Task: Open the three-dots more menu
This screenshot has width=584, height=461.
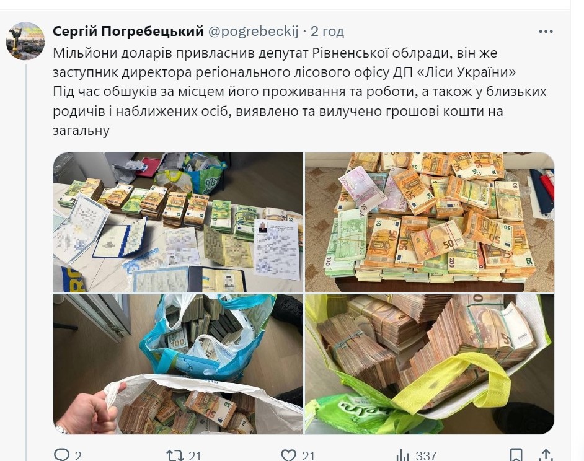Action: [x=546, y=32]
